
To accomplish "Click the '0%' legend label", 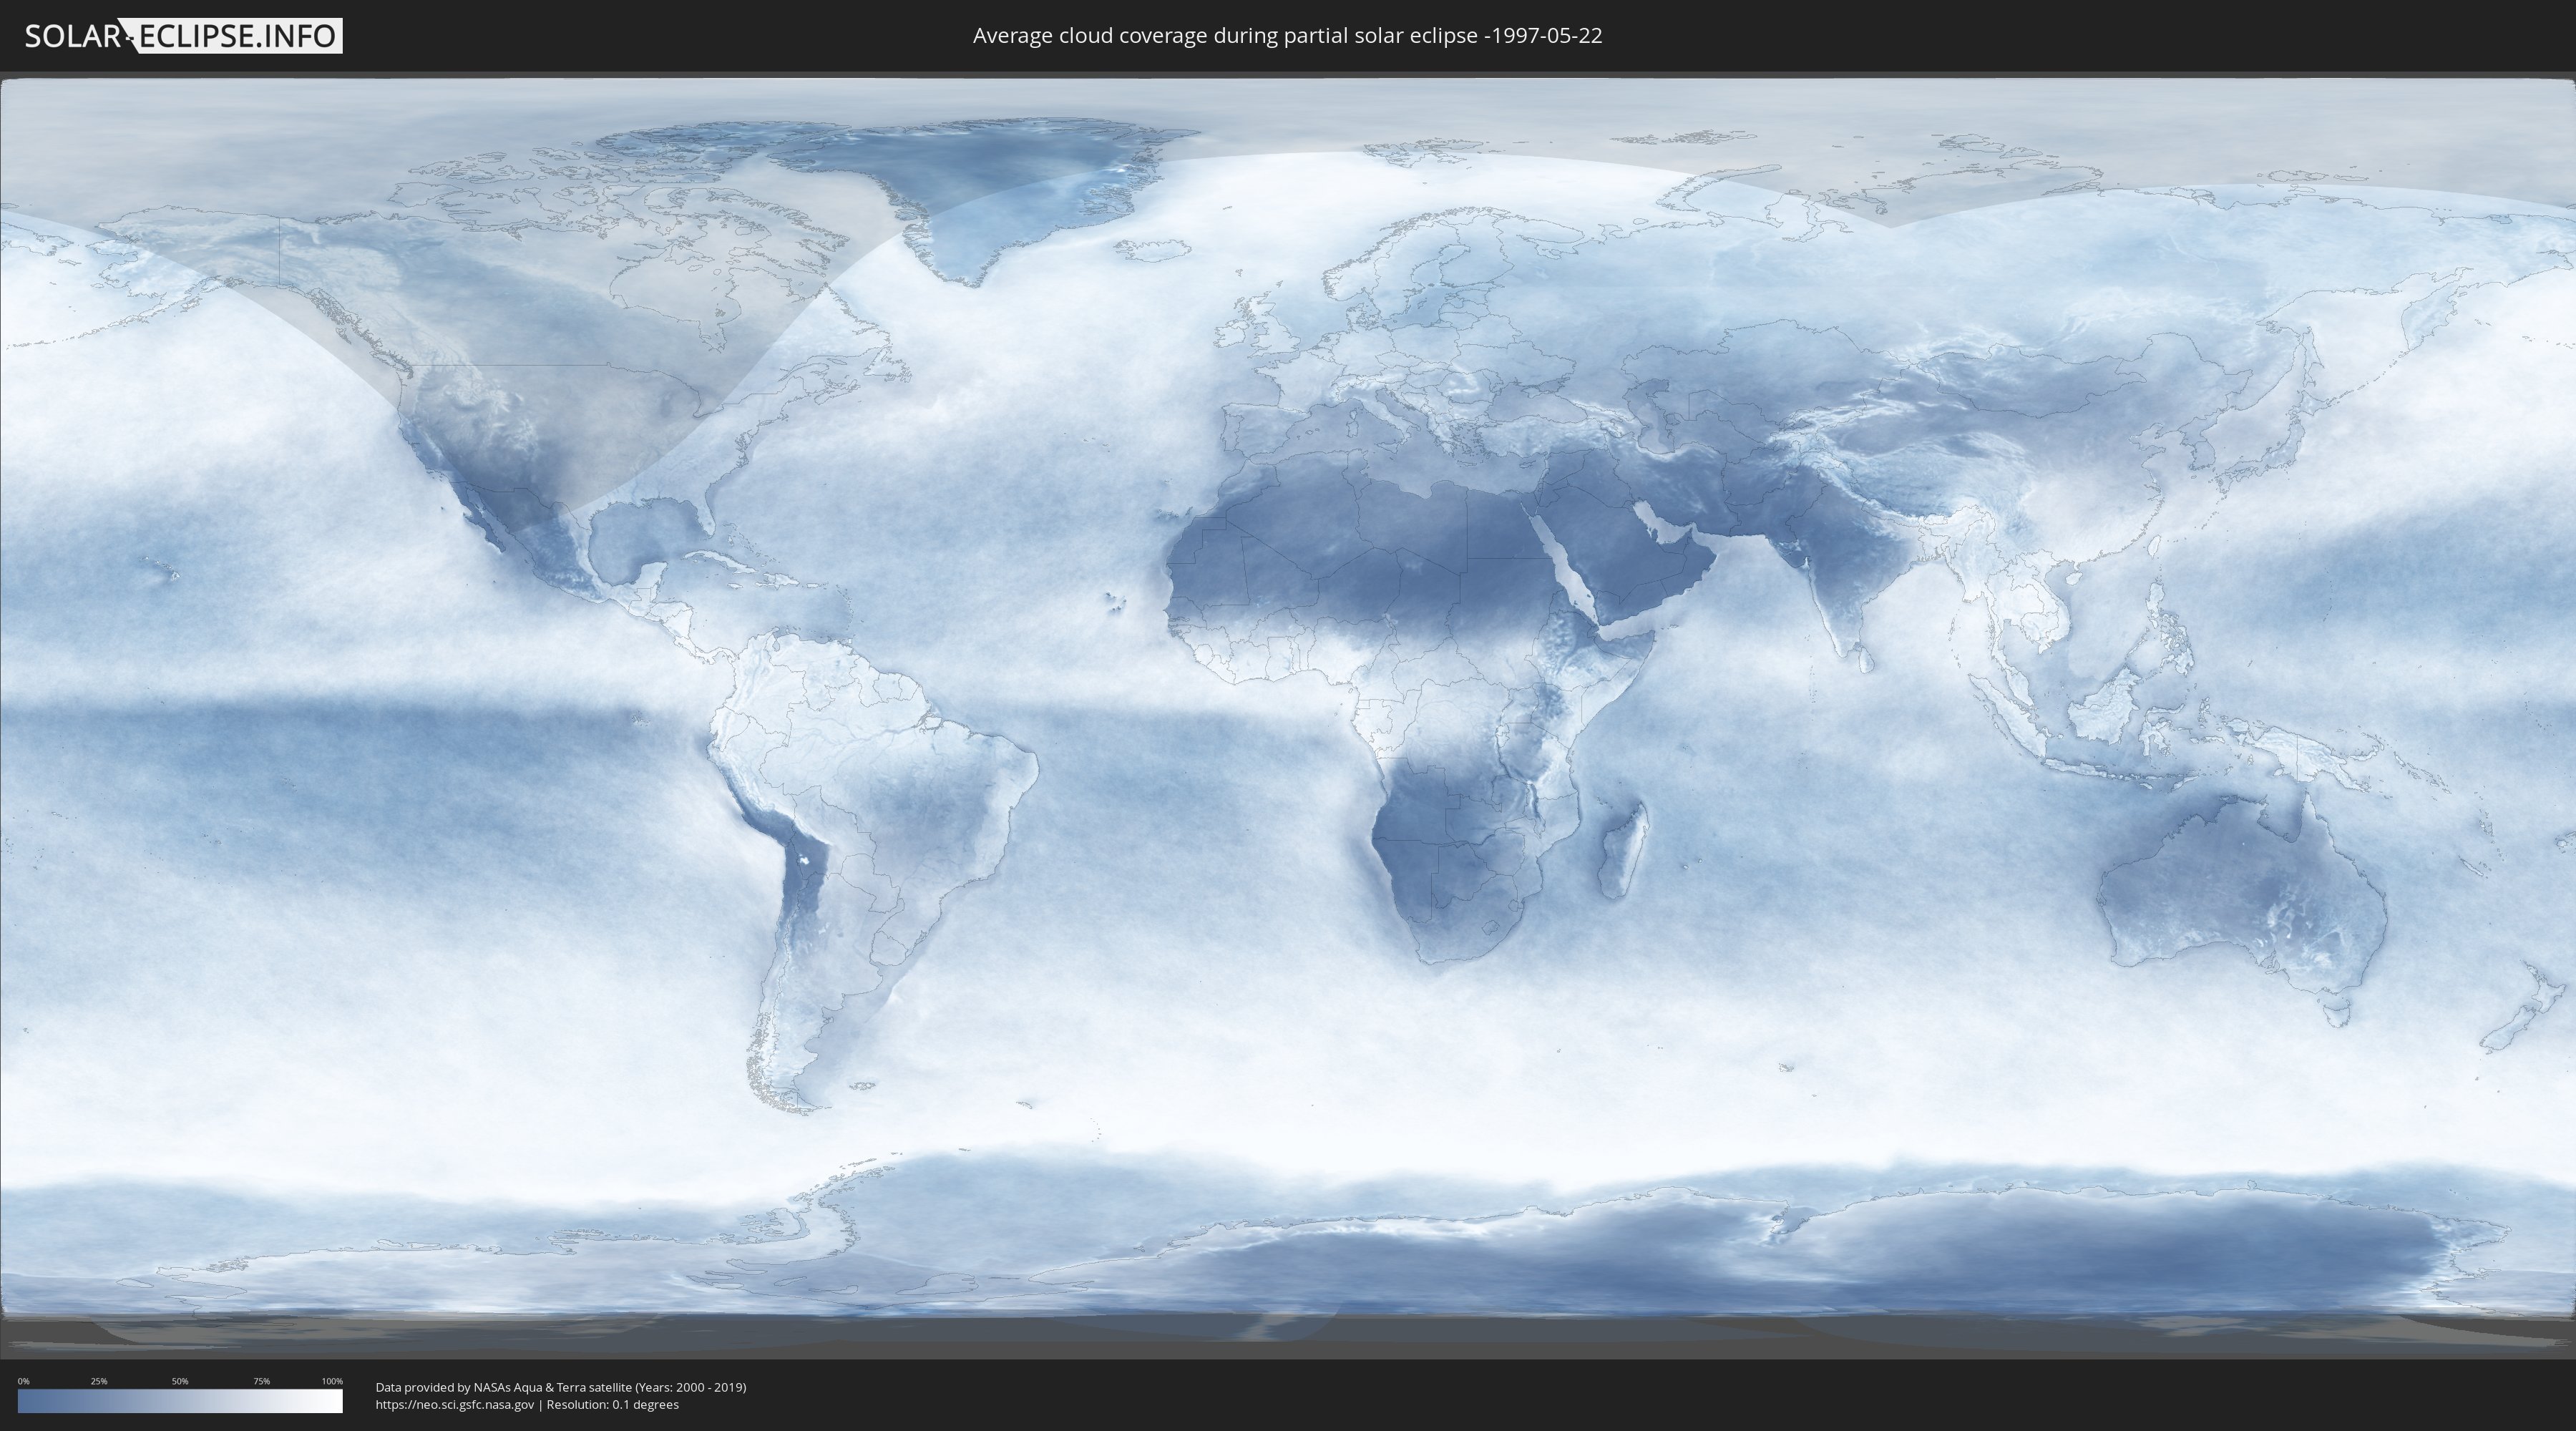I will coord(23,1381).
